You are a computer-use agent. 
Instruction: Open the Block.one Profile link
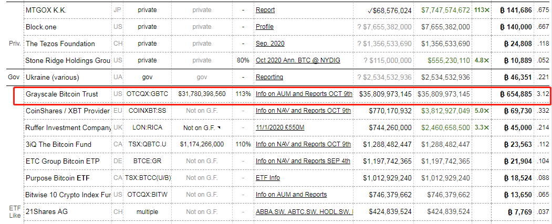(x=265, y=27)
